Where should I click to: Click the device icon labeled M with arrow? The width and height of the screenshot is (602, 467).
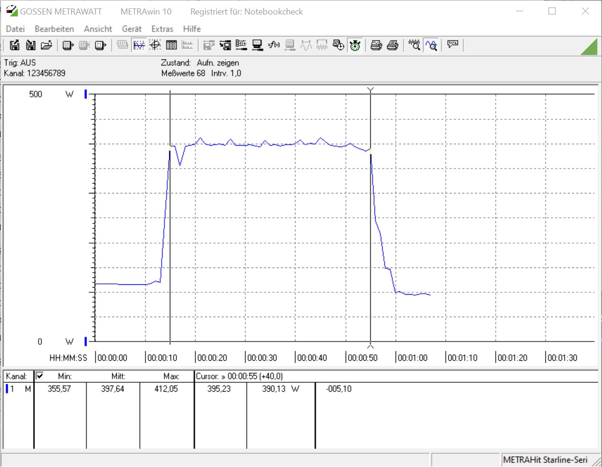click(x=100, y=45)
